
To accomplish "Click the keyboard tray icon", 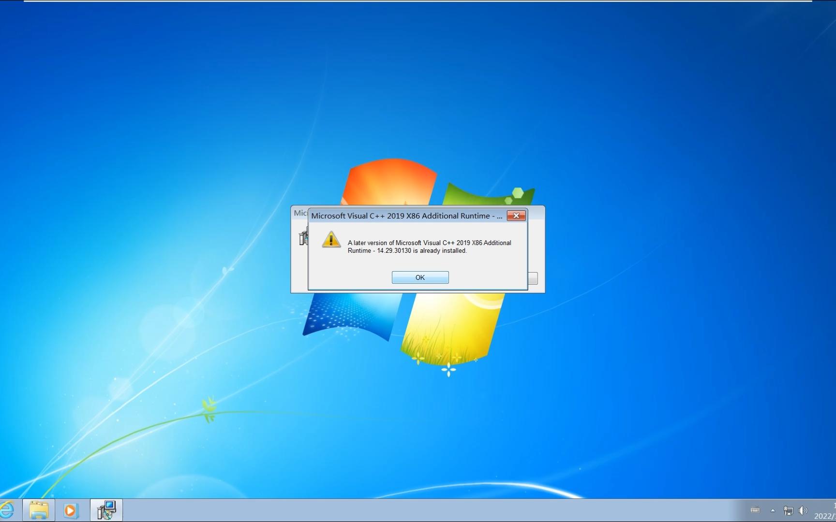I will click(755, 510).
